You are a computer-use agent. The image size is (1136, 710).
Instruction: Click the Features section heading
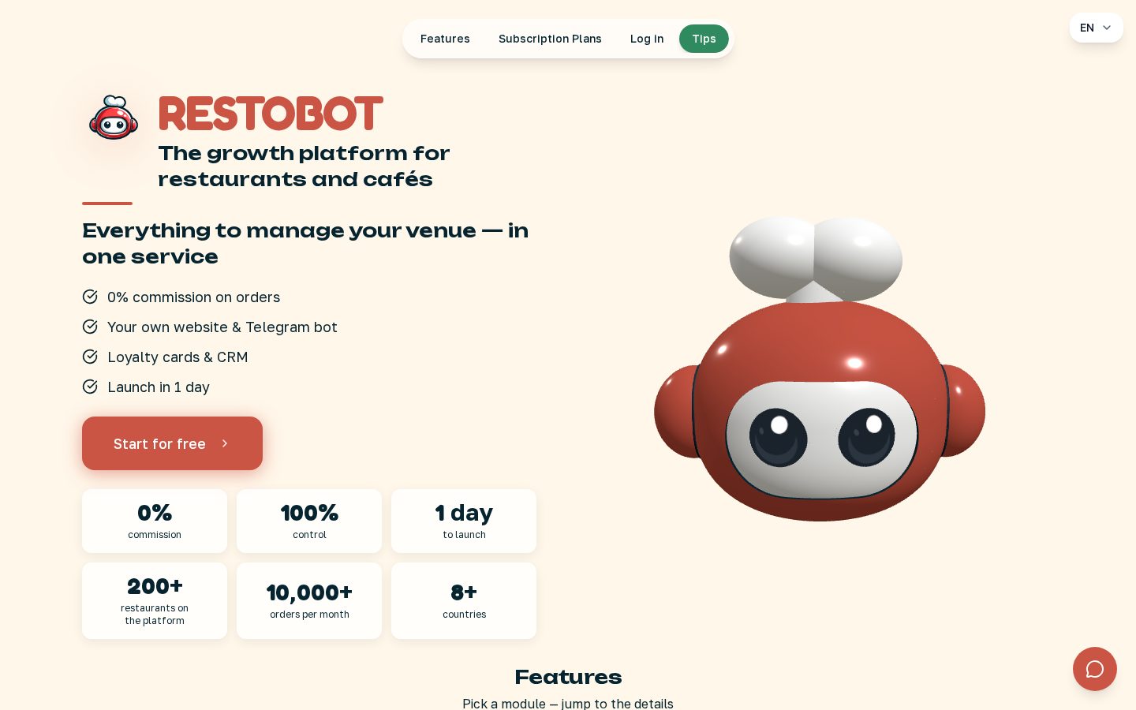568,677
